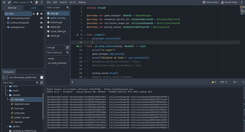
Task: Click the add new node plus icon
Action: 4,2
